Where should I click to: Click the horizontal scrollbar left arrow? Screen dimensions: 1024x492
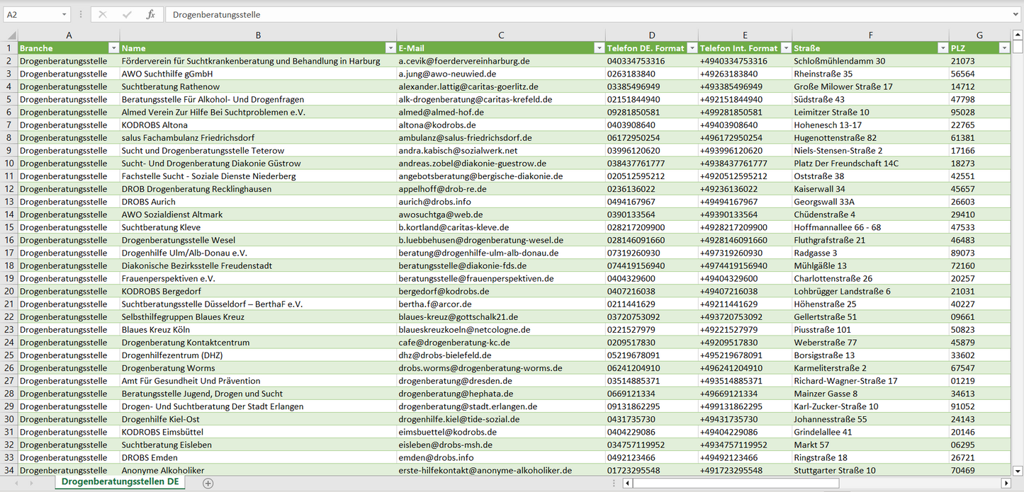pyautogui.click(x=628, y=483)
